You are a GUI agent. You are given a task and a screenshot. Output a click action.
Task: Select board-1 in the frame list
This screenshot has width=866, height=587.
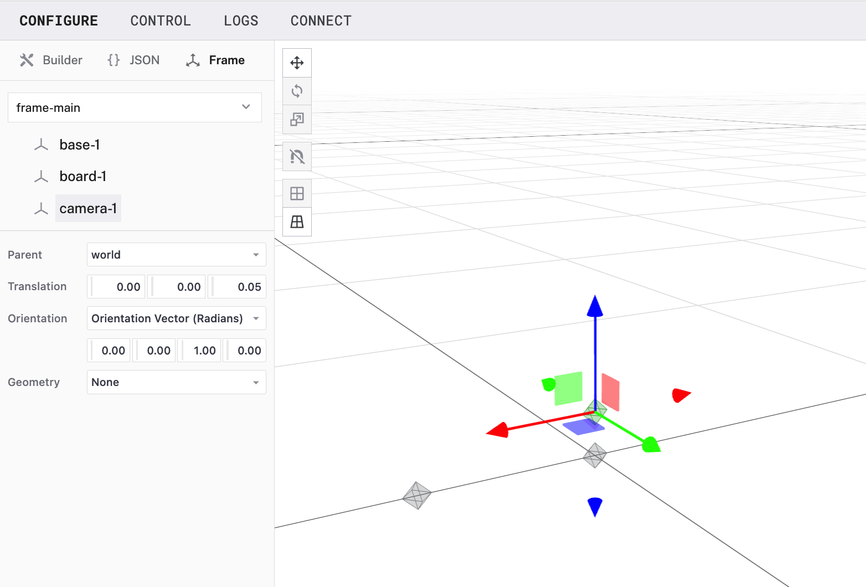[83, 177]
